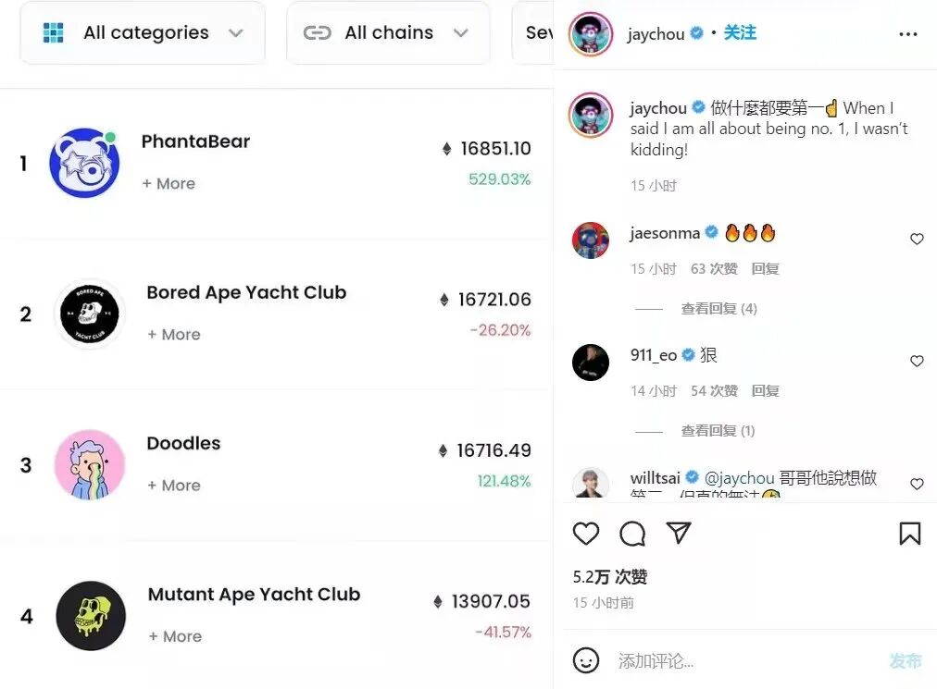The height and width of the screenshot is (689, 937).
Task: Open the Bored Ape Yacht Club entry
Action: pyautogui.click(x=246, y=292)
